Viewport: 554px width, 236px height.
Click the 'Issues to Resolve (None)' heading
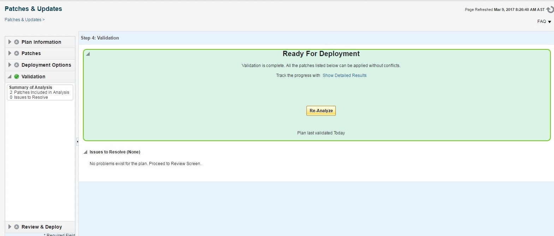115,152
